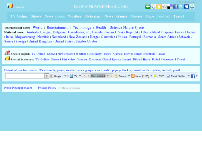Open News videos in the top navigation bar
The height and width of the screenshot is (151, 202).
54,16
